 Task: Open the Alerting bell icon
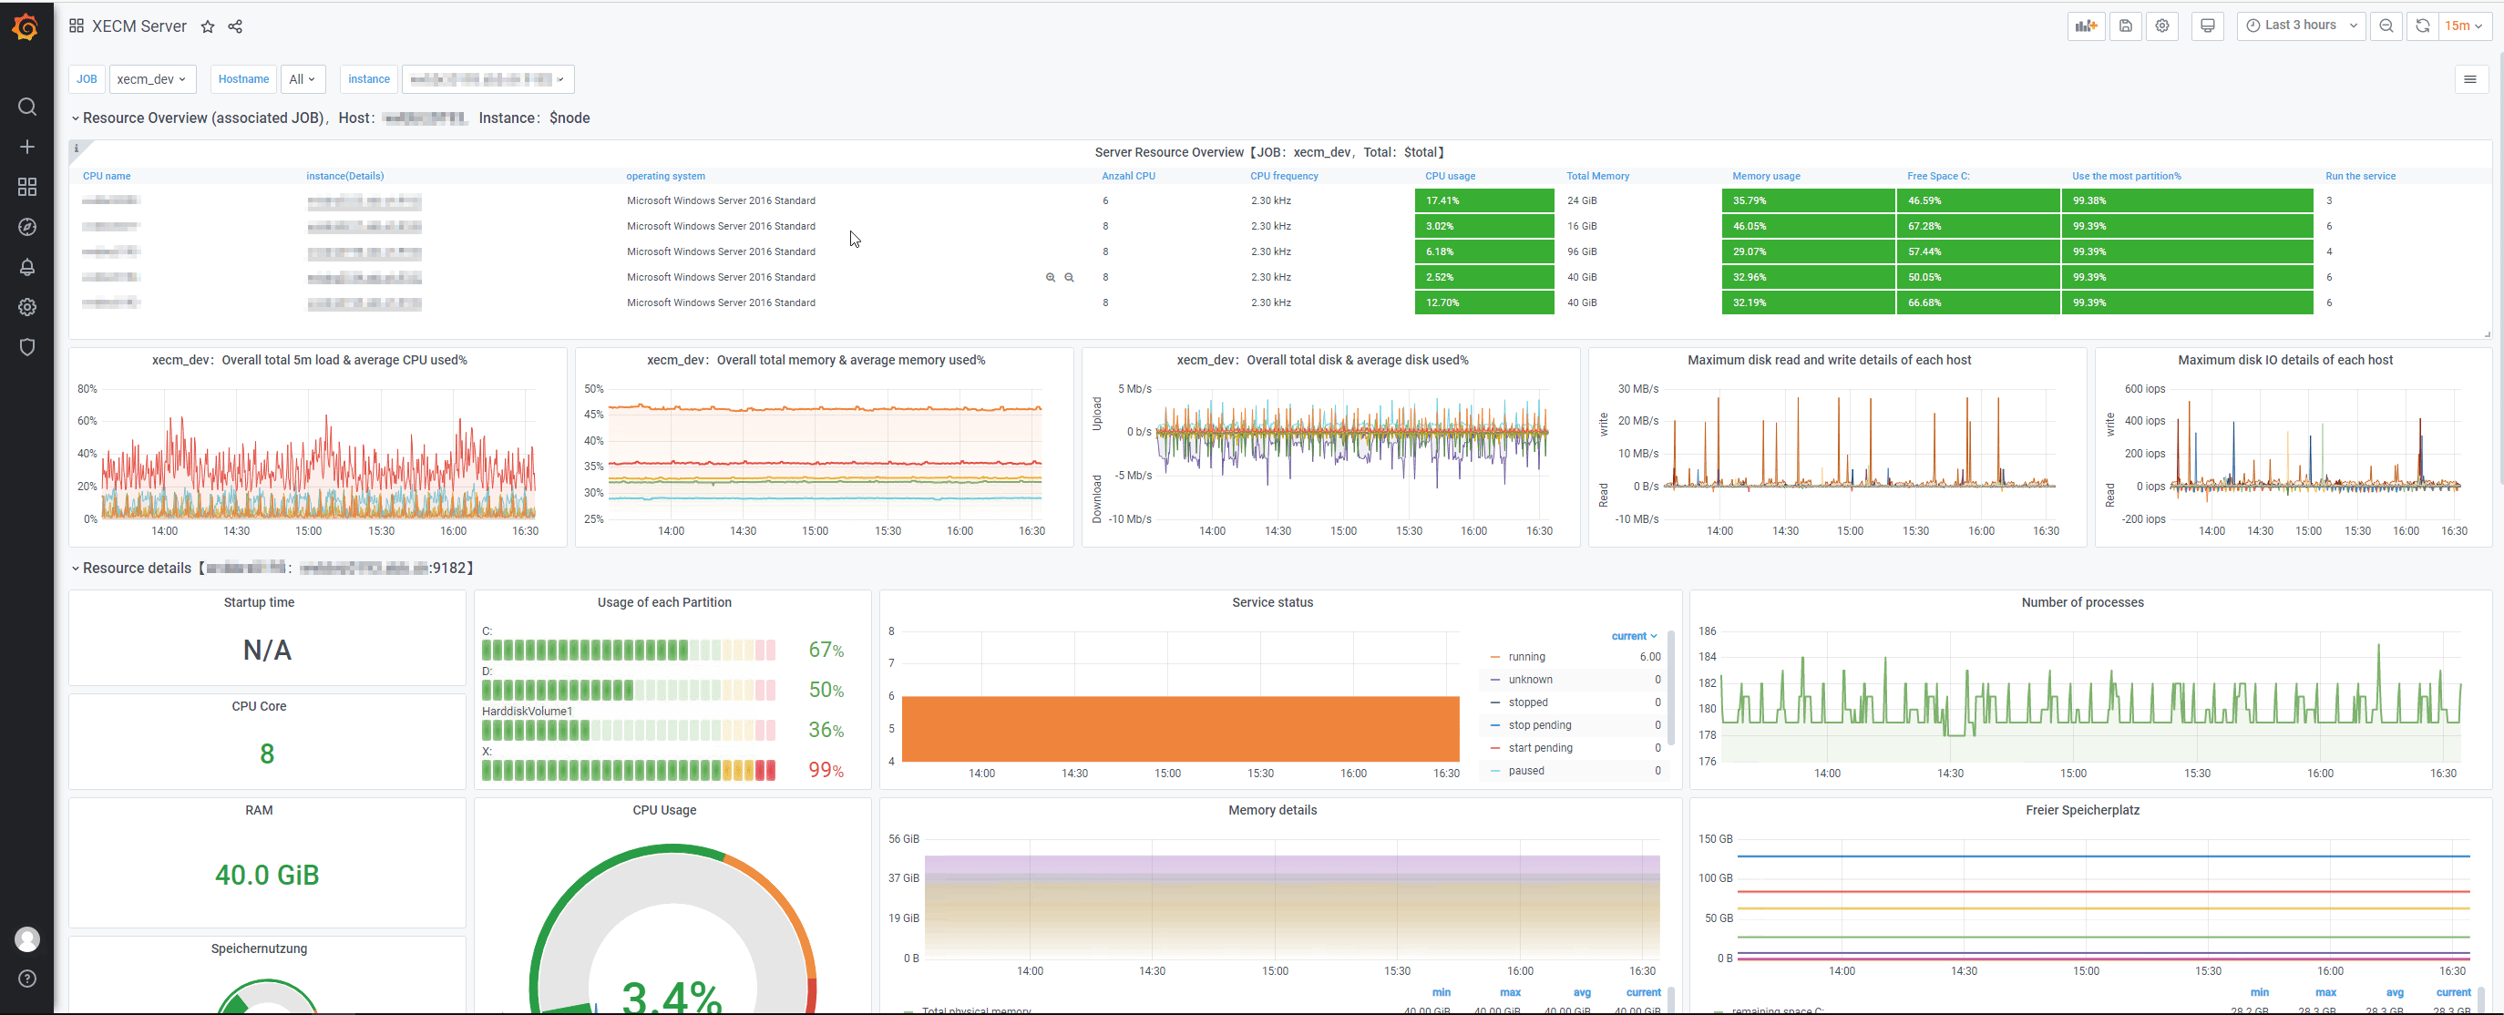point(27,267)
